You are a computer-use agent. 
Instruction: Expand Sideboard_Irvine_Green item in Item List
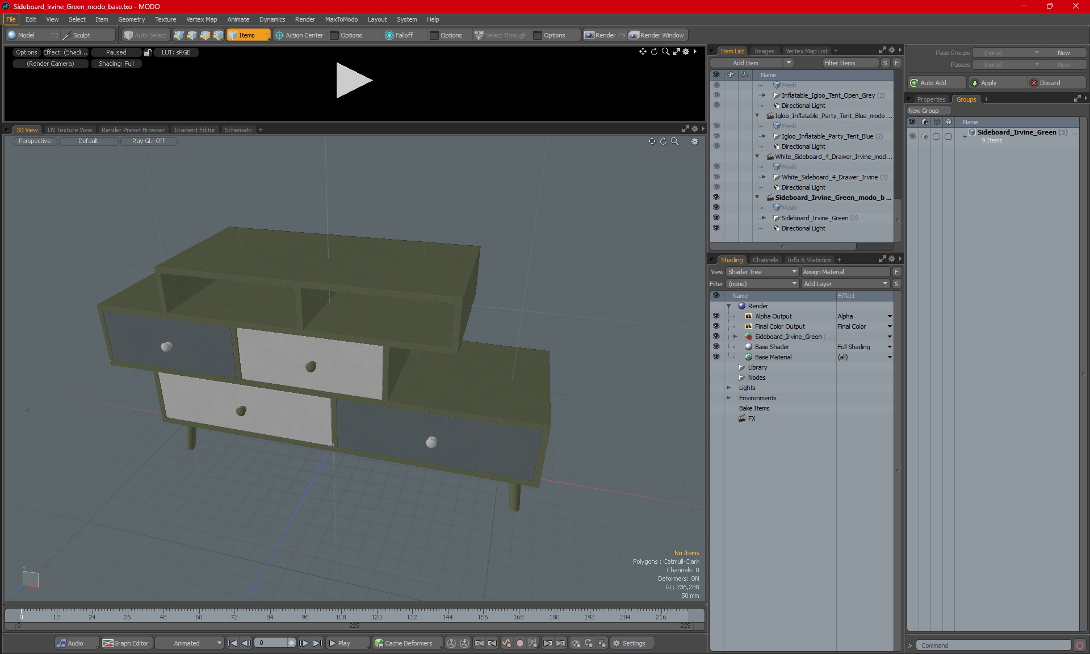point(764,218)
